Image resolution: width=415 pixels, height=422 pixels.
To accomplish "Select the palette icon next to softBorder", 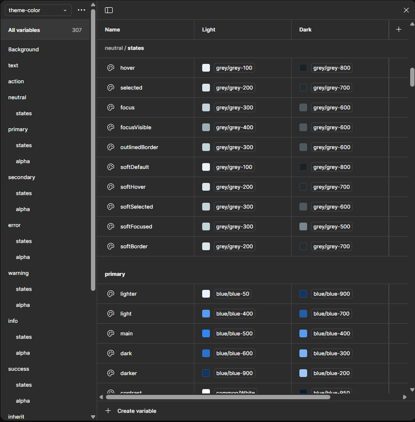I will [x=111, y=246].
